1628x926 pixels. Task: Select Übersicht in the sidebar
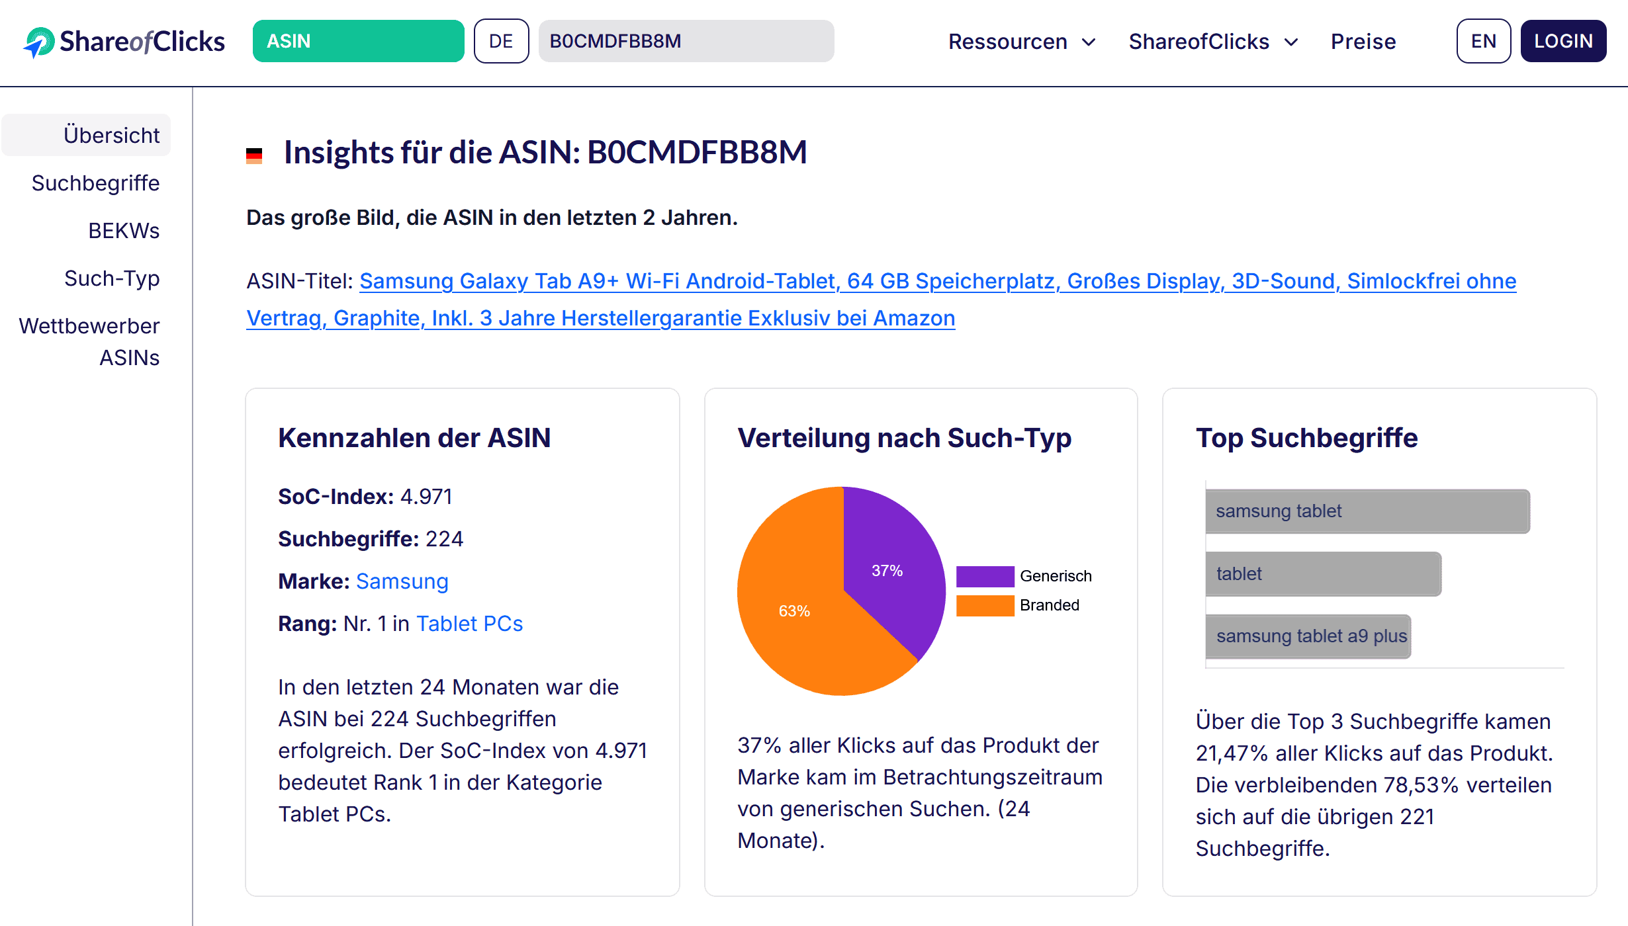point(86,135)
